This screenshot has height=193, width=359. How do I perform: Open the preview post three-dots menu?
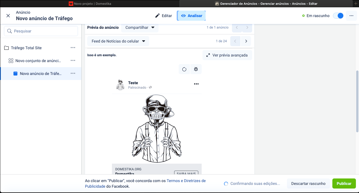coord(196,84)
